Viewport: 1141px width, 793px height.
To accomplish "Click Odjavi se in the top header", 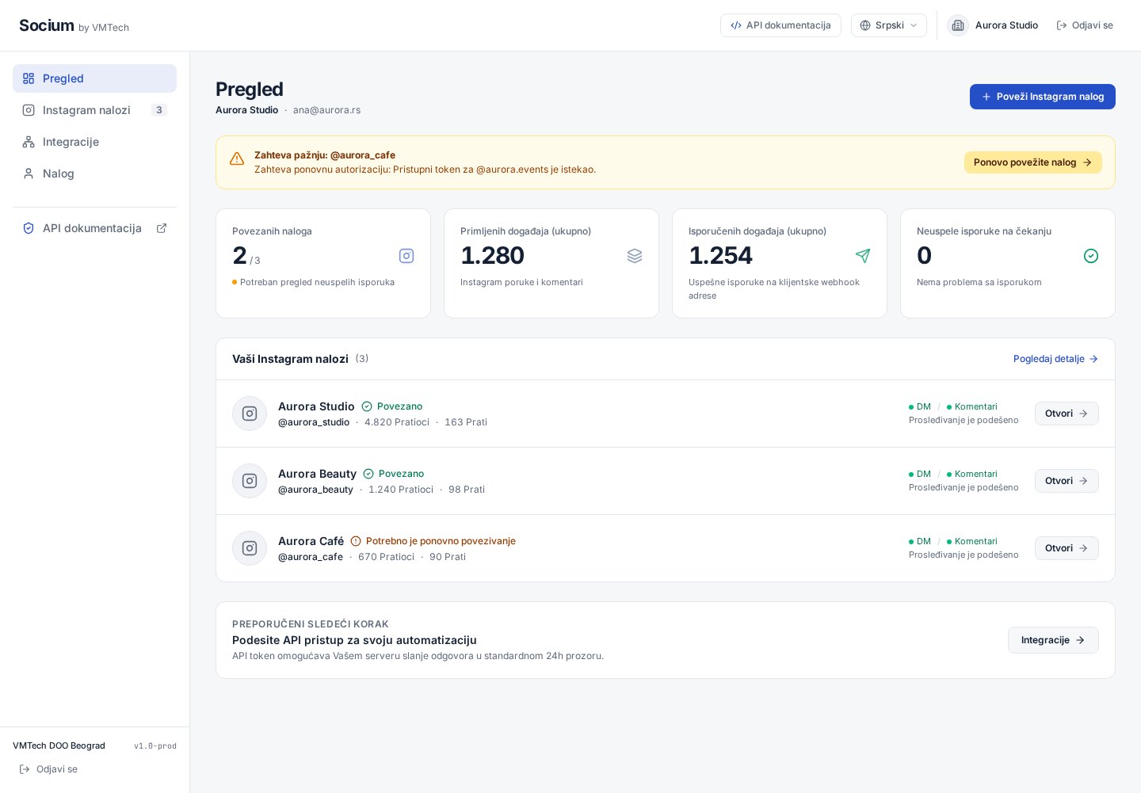I will tap(1085, 25).
